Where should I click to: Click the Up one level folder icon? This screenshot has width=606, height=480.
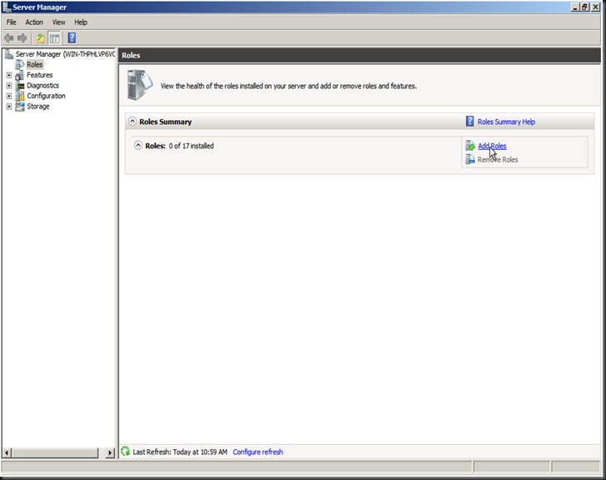coord(40,37)
